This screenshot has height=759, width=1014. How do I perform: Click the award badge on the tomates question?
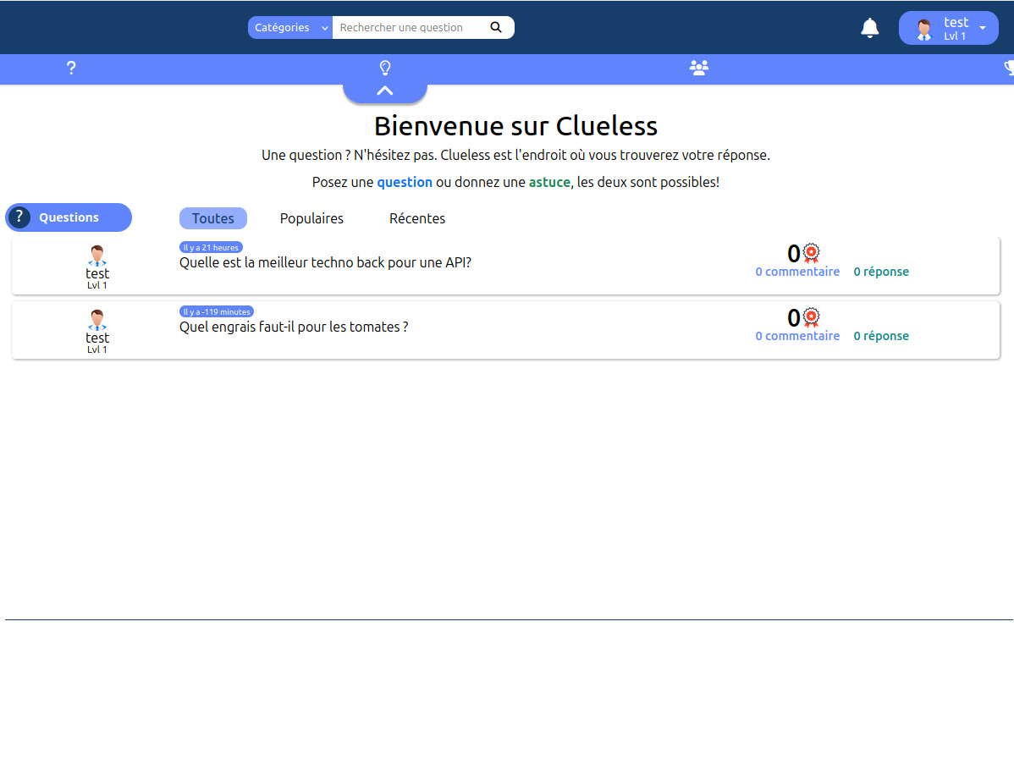pos(811,317)
